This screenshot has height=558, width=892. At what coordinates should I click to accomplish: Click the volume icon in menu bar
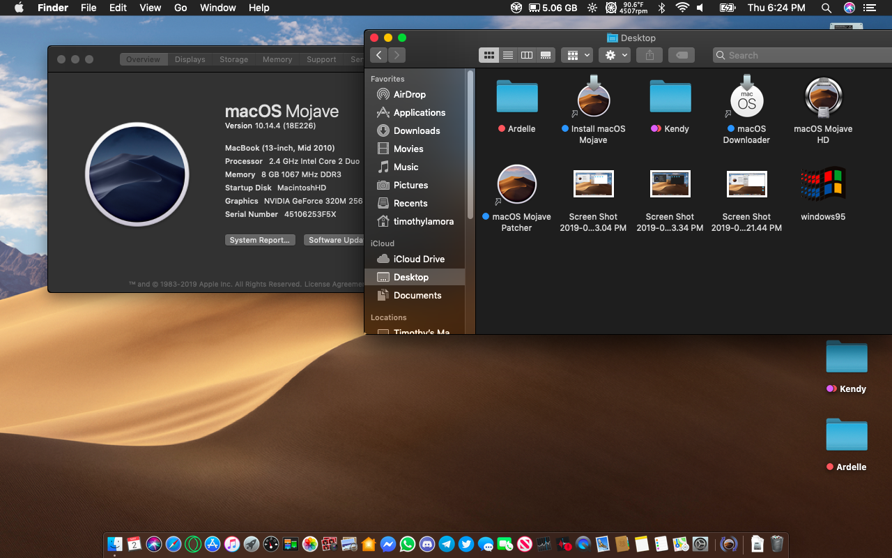[x=700, y=8]
